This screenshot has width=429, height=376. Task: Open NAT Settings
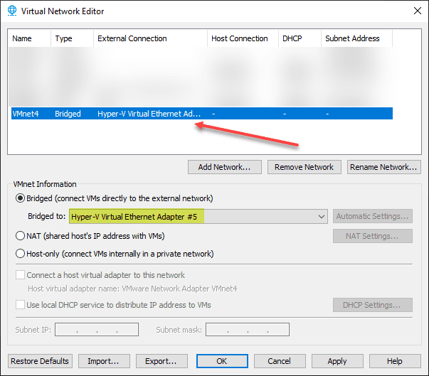click(373, 236)
